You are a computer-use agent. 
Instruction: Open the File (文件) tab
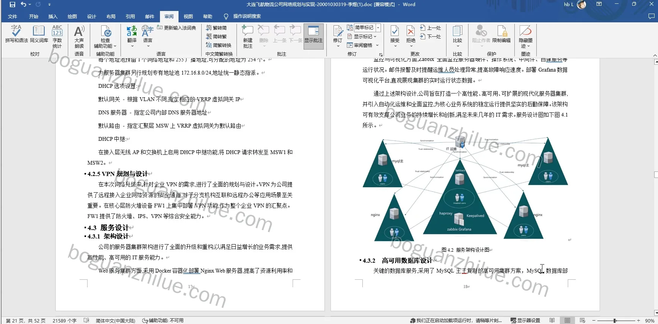(13, 16)
